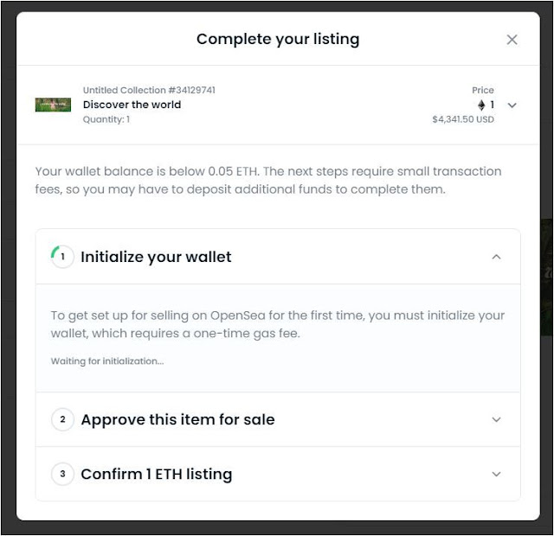
Task: Click the Quantity: 1 label
Action: point(106,119)
